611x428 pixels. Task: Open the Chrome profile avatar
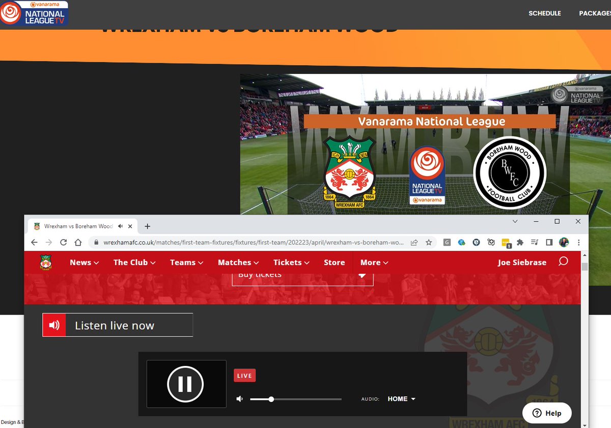(x=564, y=243)
